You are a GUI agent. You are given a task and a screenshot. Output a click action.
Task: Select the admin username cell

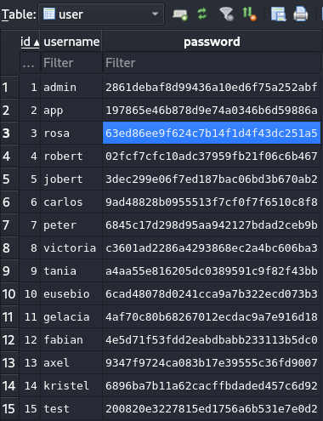tap(71, 88)
